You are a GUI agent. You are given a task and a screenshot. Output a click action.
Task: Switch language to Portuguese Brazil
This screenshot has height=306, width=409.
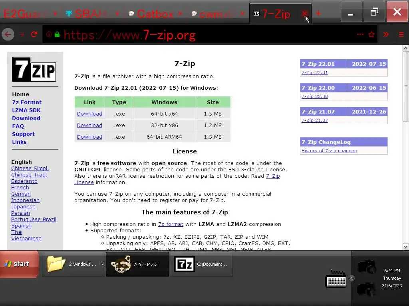tap(34, 220)
